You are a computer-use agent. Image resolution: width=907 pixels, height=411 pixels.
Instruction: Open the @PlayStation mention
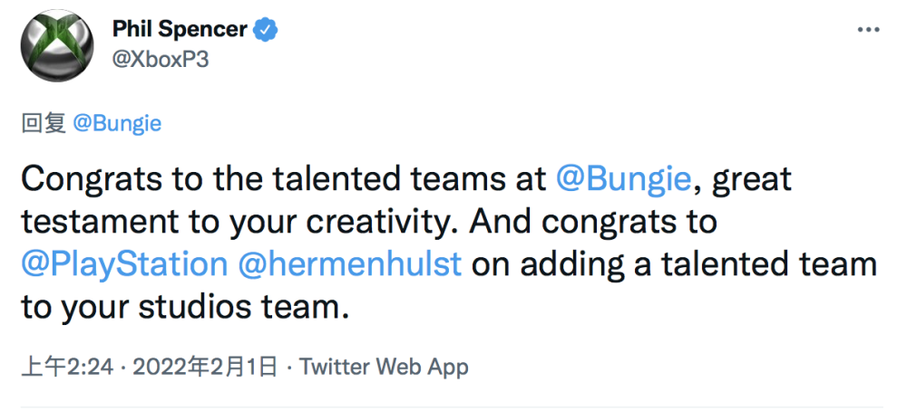point(123,264)
